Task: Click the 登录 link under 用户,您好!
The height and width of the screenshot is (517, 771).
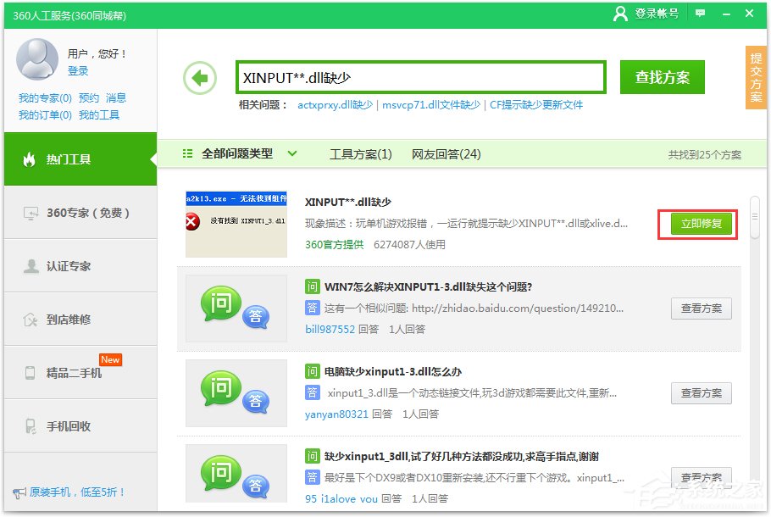Action: tap(77, 71)
